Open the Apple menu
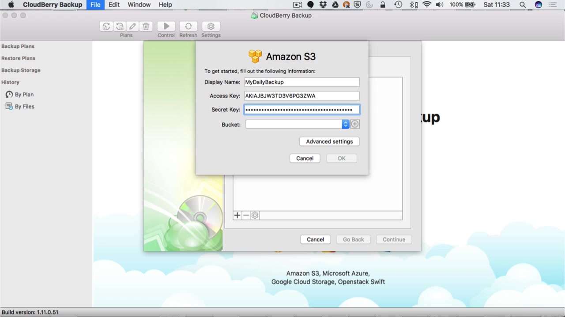565x318 pixels. point(11,5)
